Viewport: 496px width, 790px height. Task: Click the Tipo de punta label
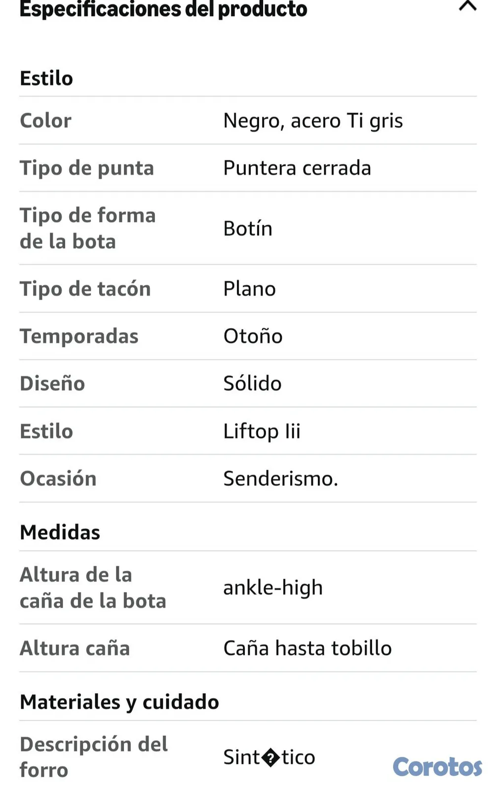coord(87,168)
